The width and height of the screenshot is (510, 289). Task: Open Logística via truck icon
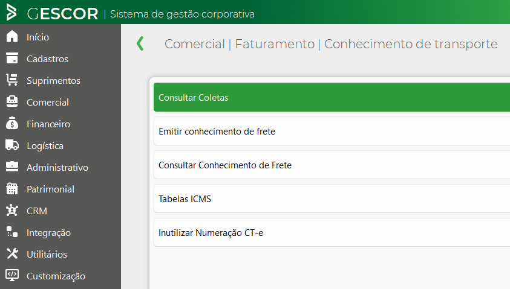tap(12, 145)
